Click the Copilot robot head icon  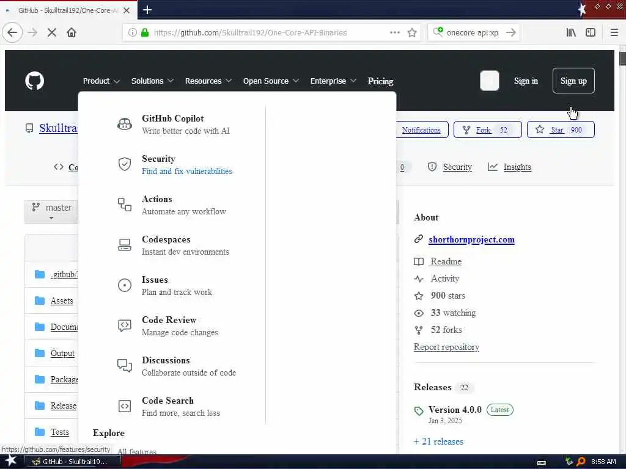coord(125,124)
